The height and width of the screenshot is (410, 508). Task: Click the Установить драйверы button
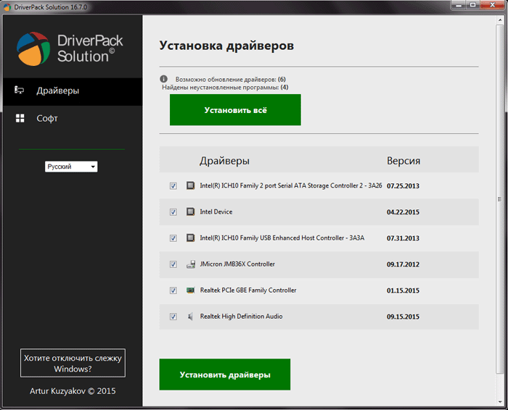tap(225, 375)
